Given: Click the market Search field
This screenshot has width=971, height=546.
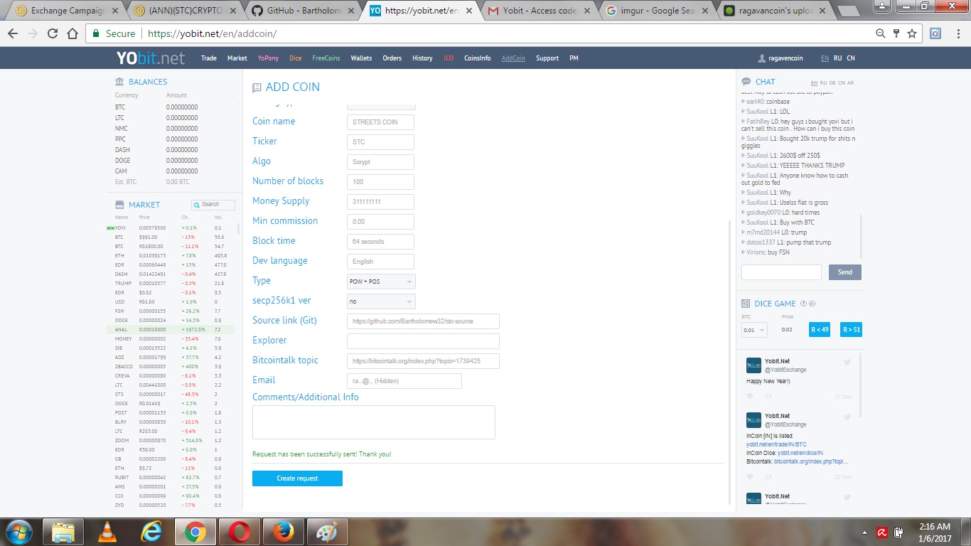Looking at the screenshot, I should pyautogui.click(x=213, y=205).
